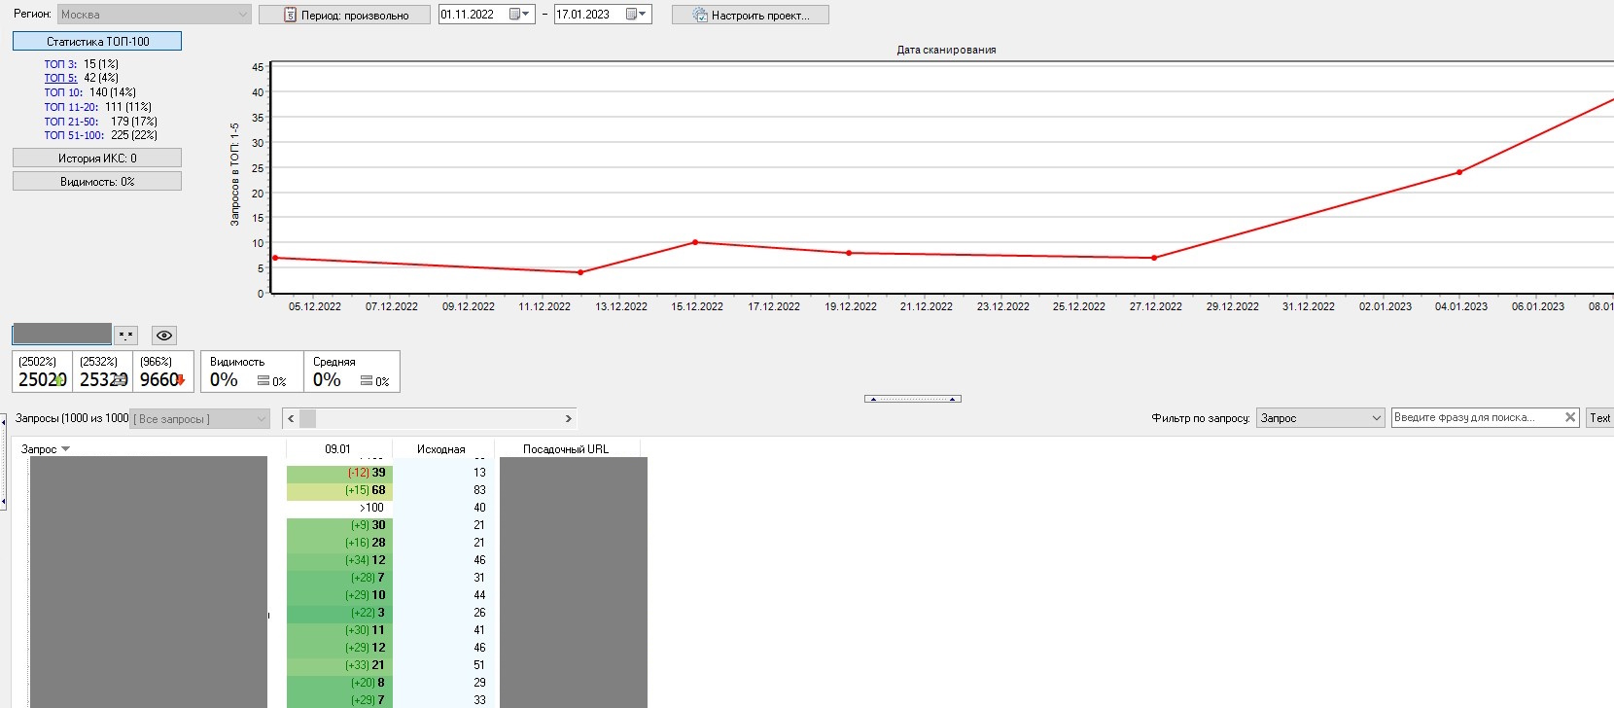Open the 'ТОП 21-50:' statistics link
Screen dimensions: 1614x708
[x=71, y=122]
